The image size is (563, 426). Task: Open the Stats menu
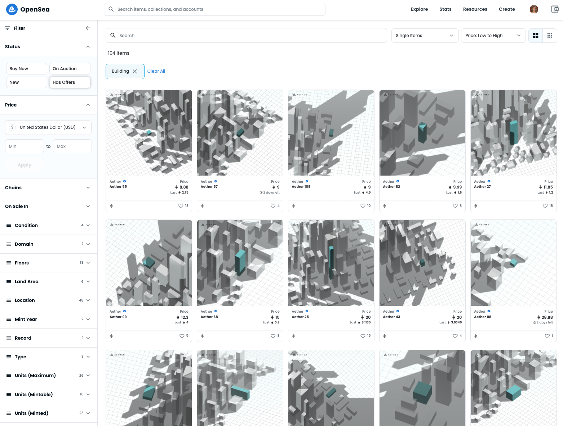pos(445,9)
